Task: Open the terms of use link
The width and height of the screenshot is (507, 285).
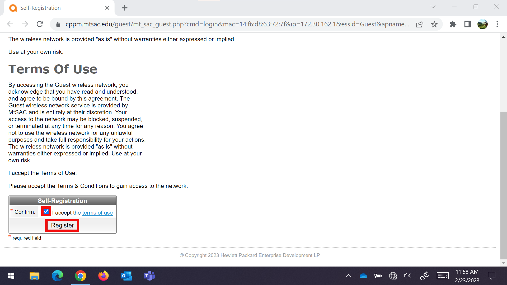Action: click(97, 213)
